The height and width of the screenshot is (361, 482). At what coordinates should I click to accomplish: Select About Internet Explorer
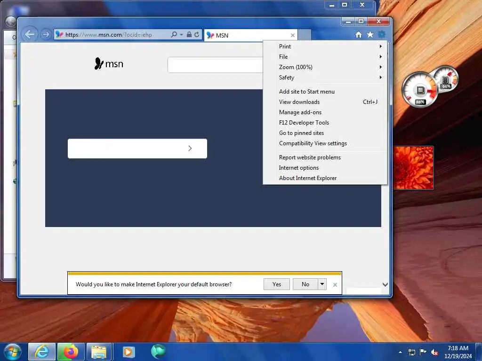pos(325,178)
